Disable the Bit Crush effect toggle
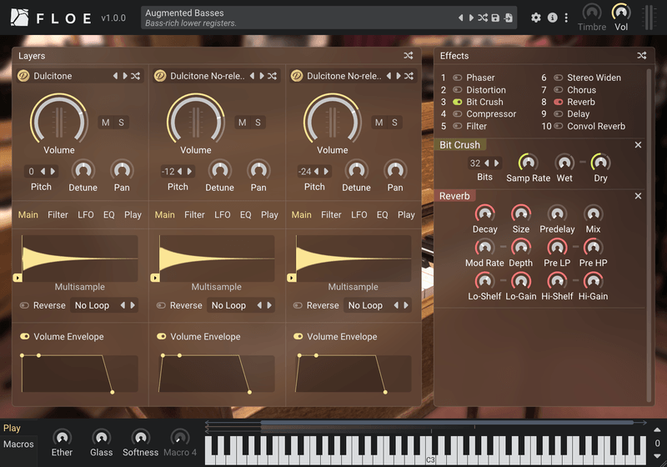667x467 pixels. [x=457, y=102]
